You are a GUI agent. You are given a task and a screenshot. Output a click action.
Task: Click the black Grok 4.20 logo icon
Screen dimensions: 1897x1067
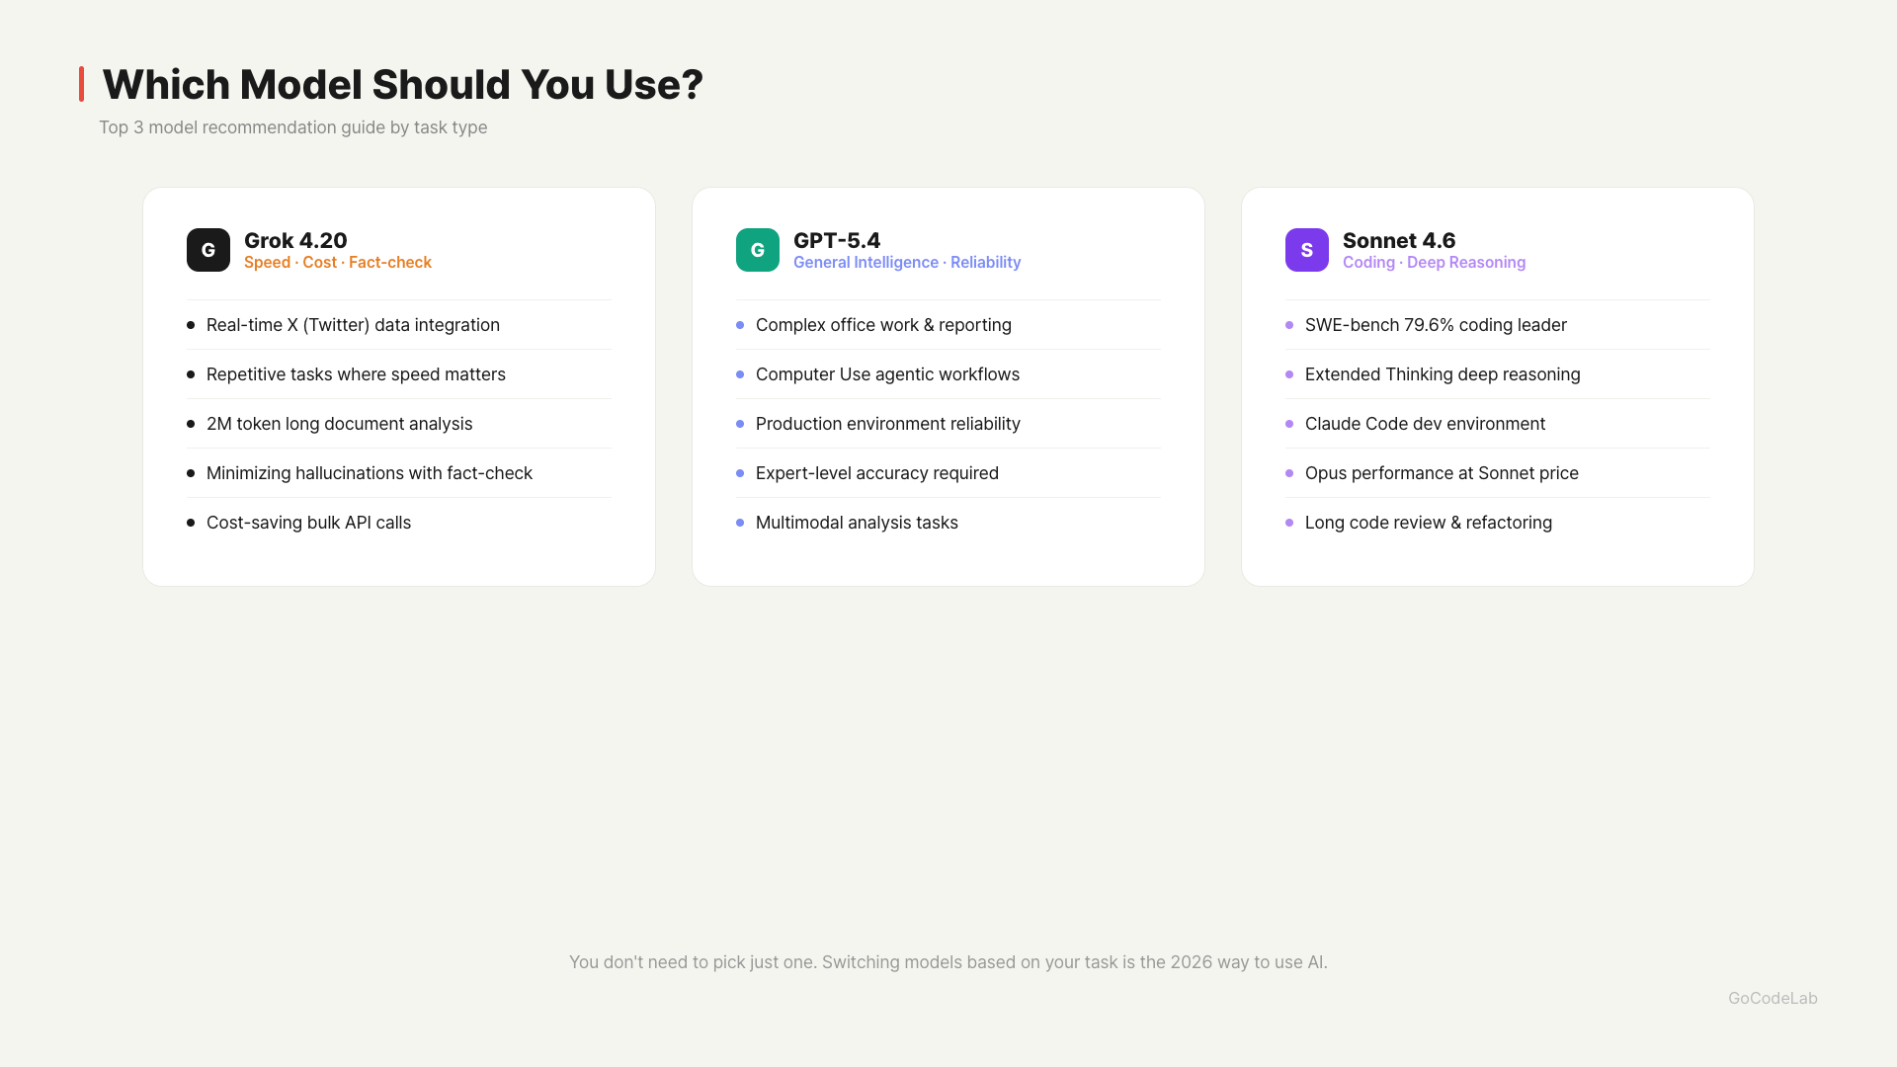208,250
